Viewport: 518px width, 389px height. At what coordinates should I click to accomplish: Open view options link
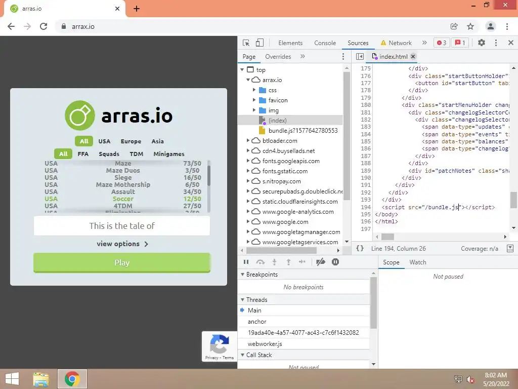122,244
